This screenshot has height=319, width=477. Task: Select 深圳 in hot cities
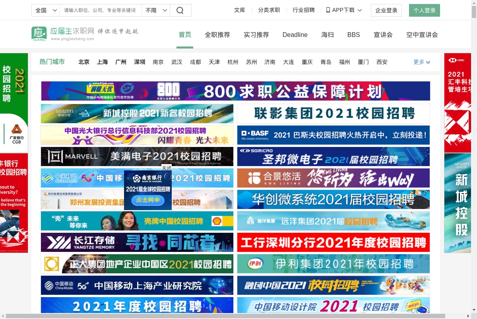point(140,62)
